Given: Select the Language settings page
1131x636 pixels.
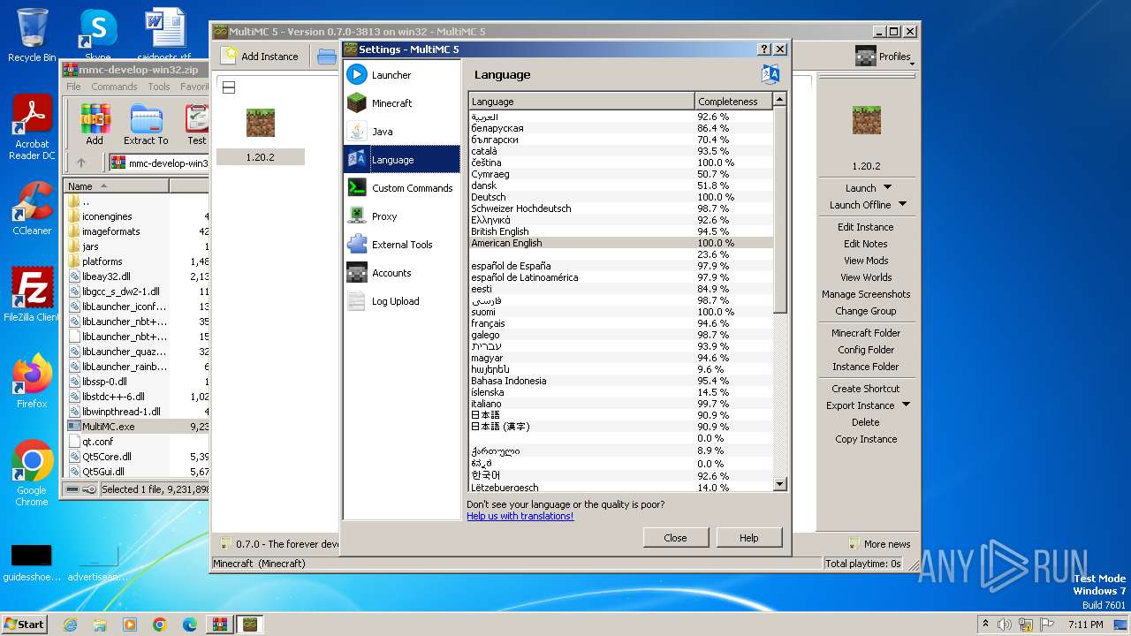Looking at the screenshot, I should (x=401, y=160).
